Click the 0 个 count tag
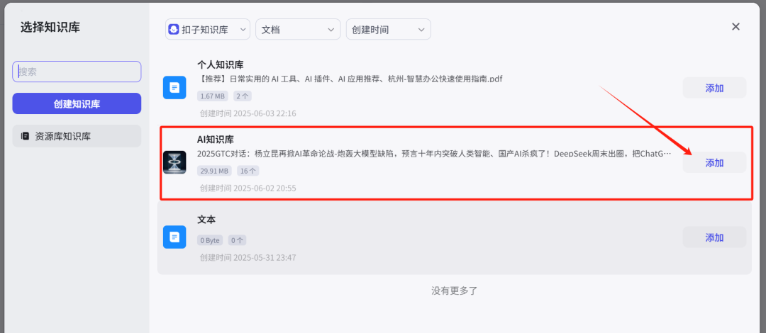Screen dimensions: 766x333 (x=237, y=240)
